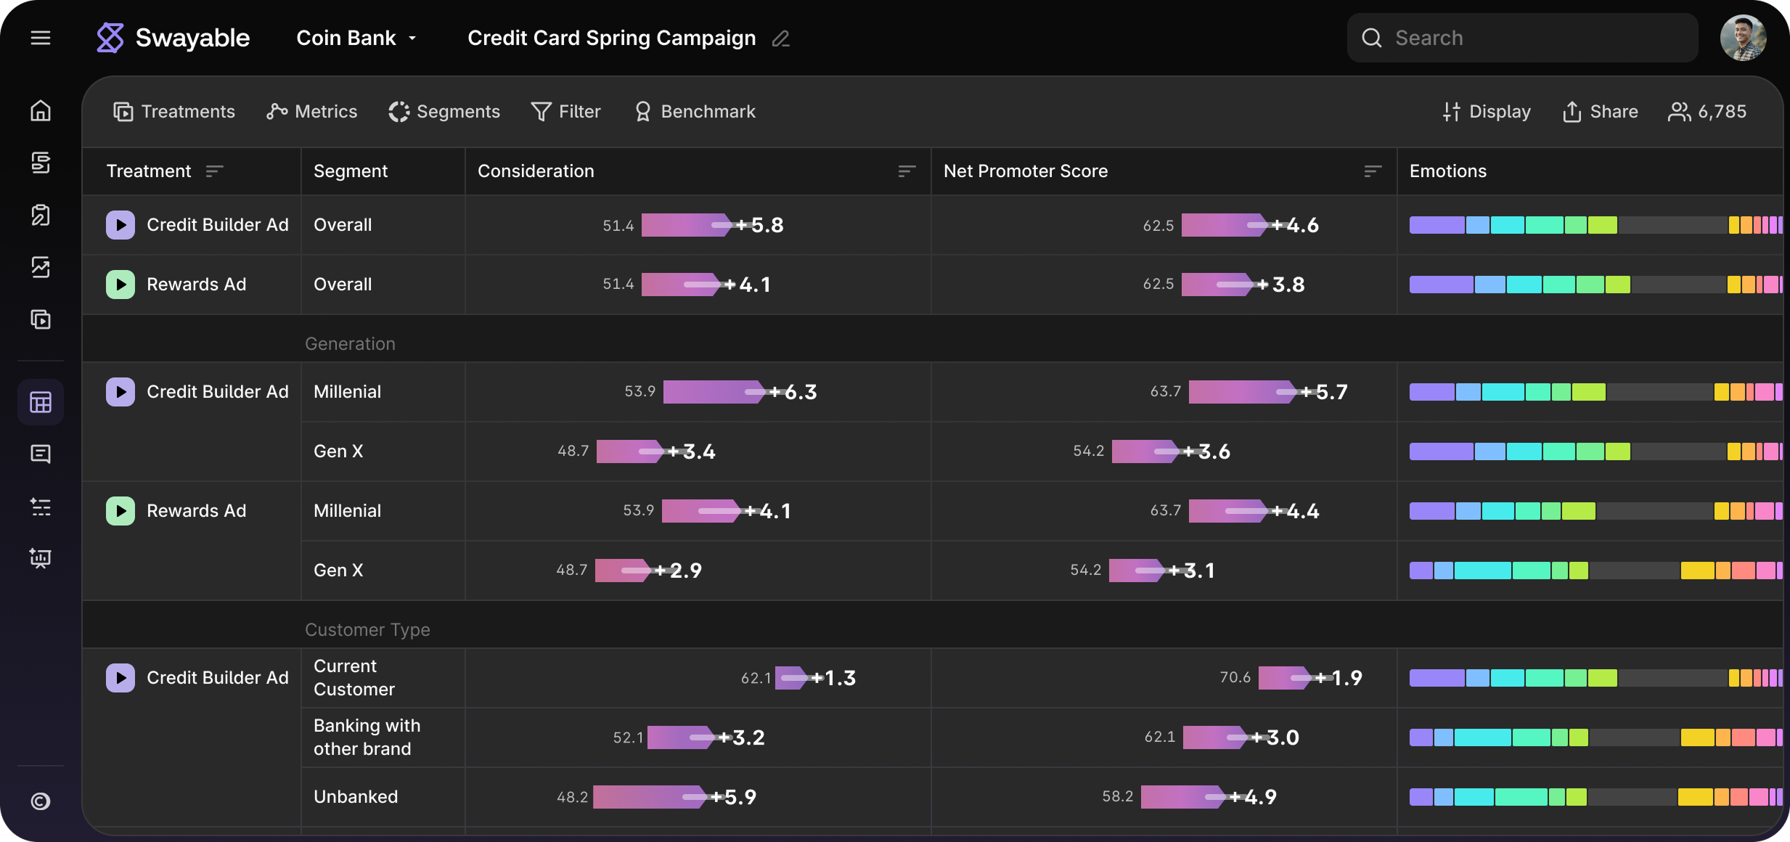Image resolution: width=1790 pixels, height=842 pixels.
Task: Play the Credit Builder Ad Overall video
Action: (x=120, y=225)
